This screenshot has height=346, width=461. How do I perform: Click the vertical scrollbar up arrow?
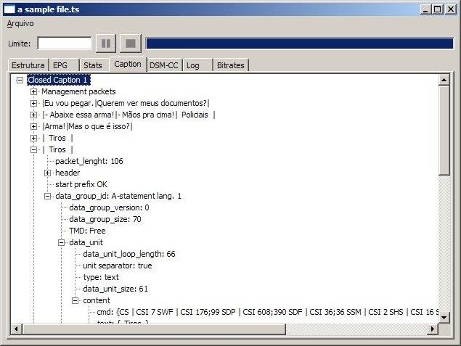(x=444, y=80)
